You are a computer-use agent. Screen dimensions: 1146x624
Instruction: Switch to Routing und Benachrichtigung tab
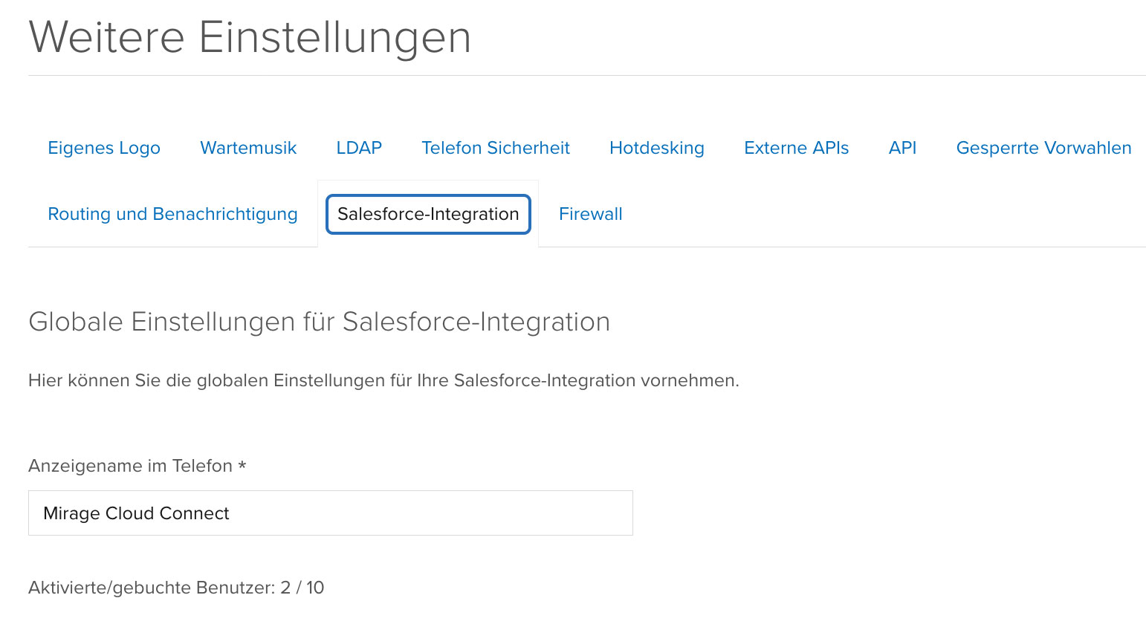tap(172, 214)
